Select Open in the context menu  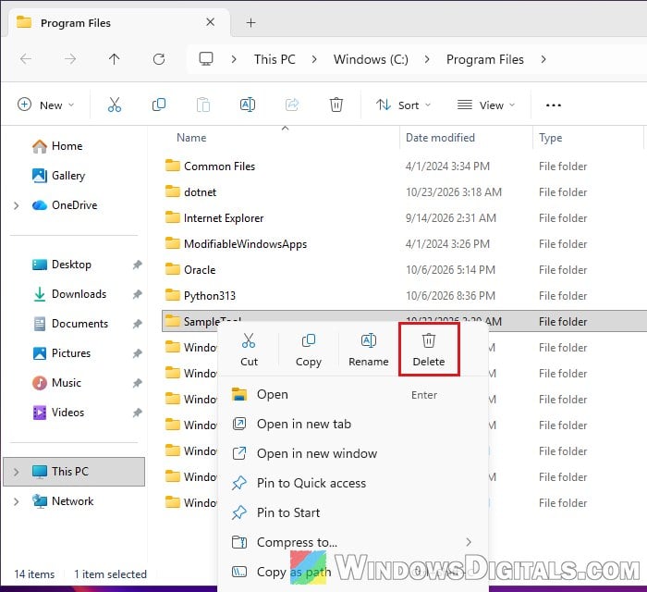click(353, 395)
